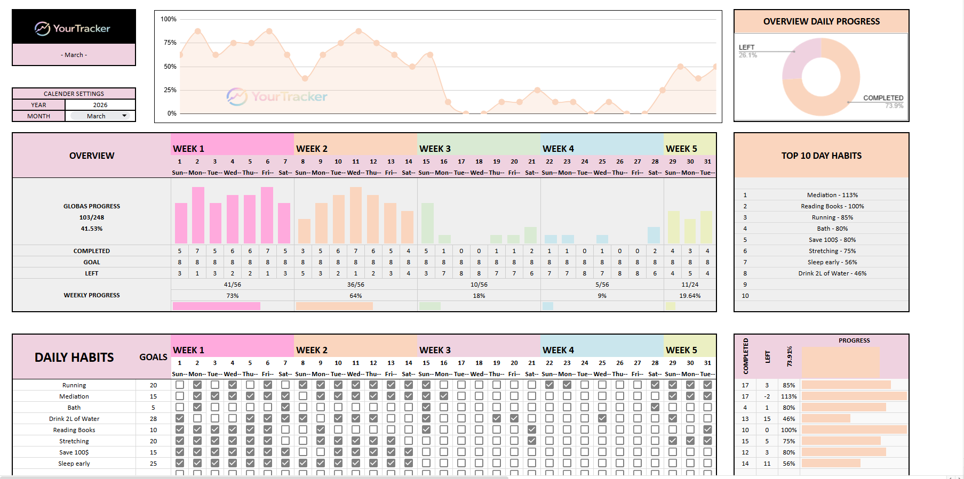Check Reading Books checkbox for day 7
This screenshot has height=479, width=964.
pyautogui.click(x=285, y=429)
